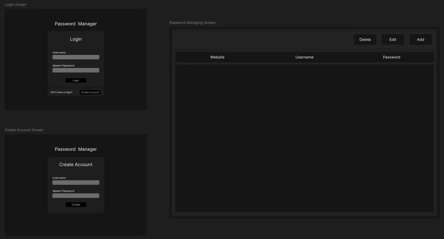Screen dimensions: 444x239
Task: Click the Create button on Create Account screen
Action: point(76,204)
